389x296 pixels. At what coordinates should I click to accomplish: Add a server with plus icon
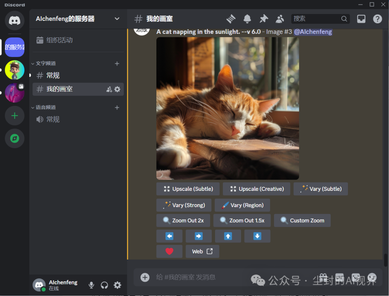tap(14, 116)
